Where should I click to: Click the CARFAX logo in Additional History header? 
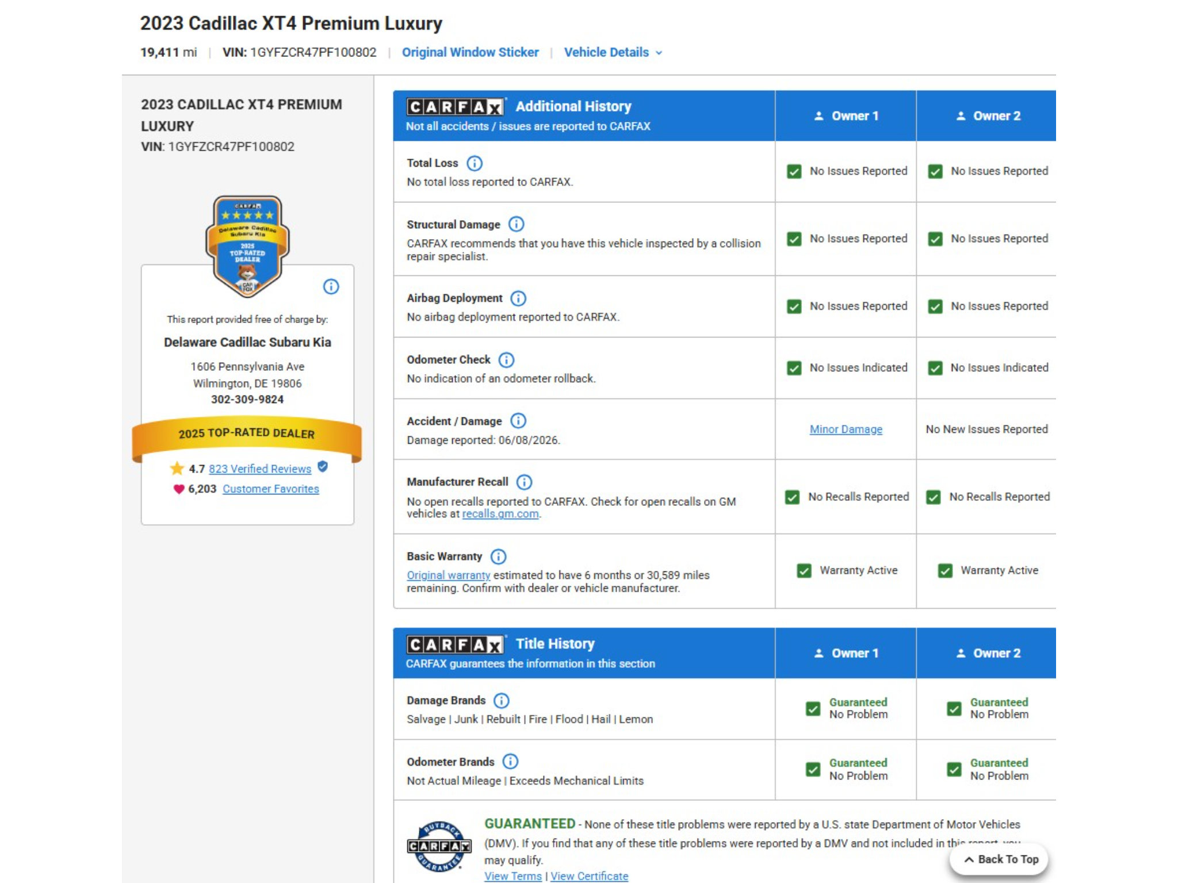tap(456, 106)
